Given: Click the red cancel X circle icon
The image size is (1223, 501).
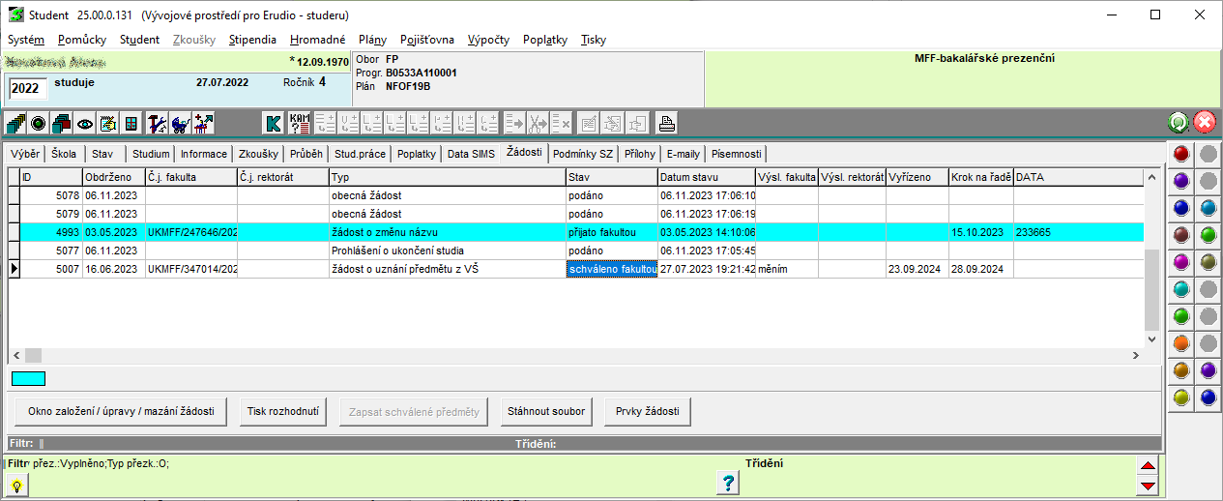Looking at the screenshot, I should [x=1205, y=123].
